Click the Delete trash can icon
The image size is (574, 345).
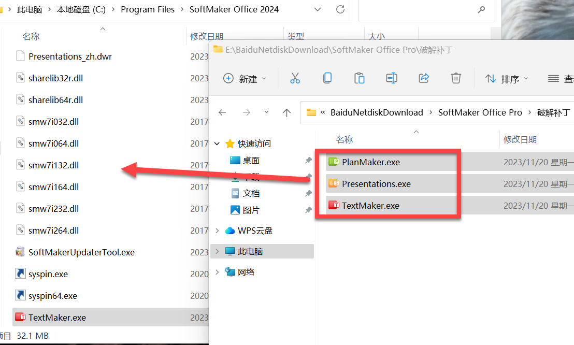pos(456,78)
